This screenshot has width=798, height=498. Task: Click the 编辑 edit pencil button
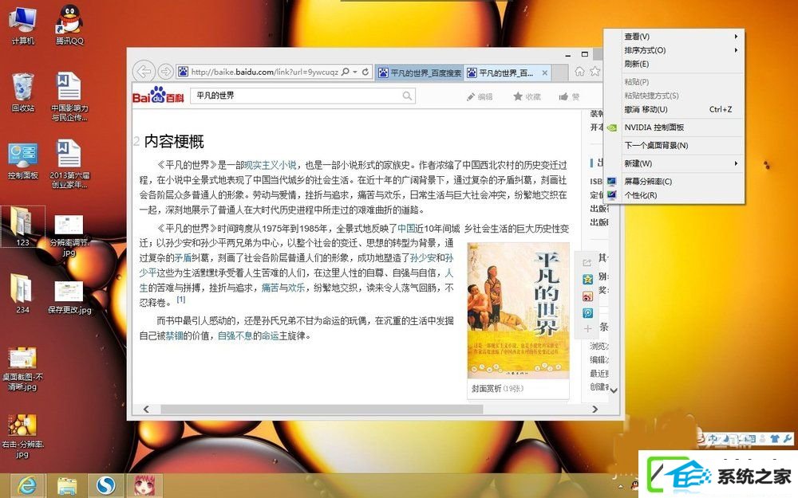(480, 96)
